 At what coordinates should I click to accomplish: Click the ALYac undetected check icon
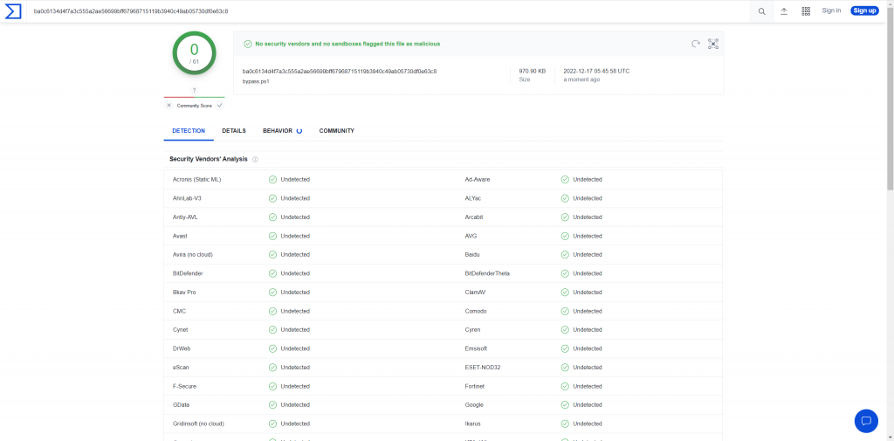tap(565, 198)
